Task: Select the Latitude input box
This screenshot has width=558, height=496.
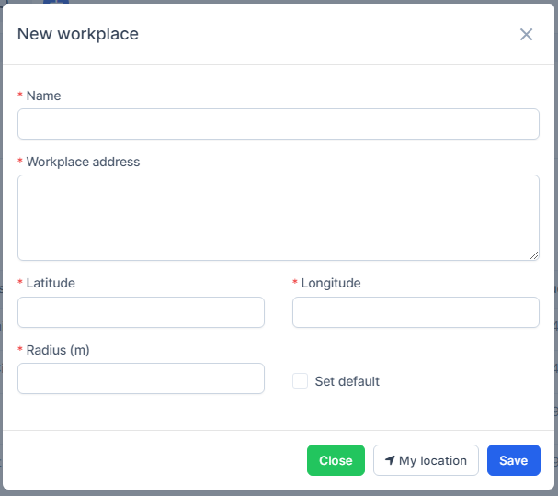Action: 141,312
